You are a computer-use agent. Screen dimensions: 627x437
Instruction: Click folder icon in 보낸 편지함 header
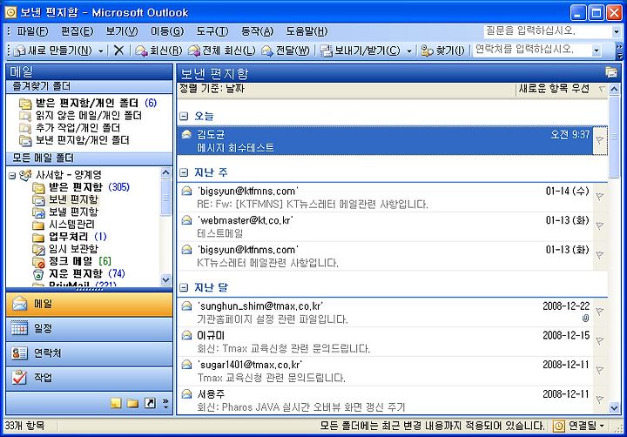click(x=611, y=73)
